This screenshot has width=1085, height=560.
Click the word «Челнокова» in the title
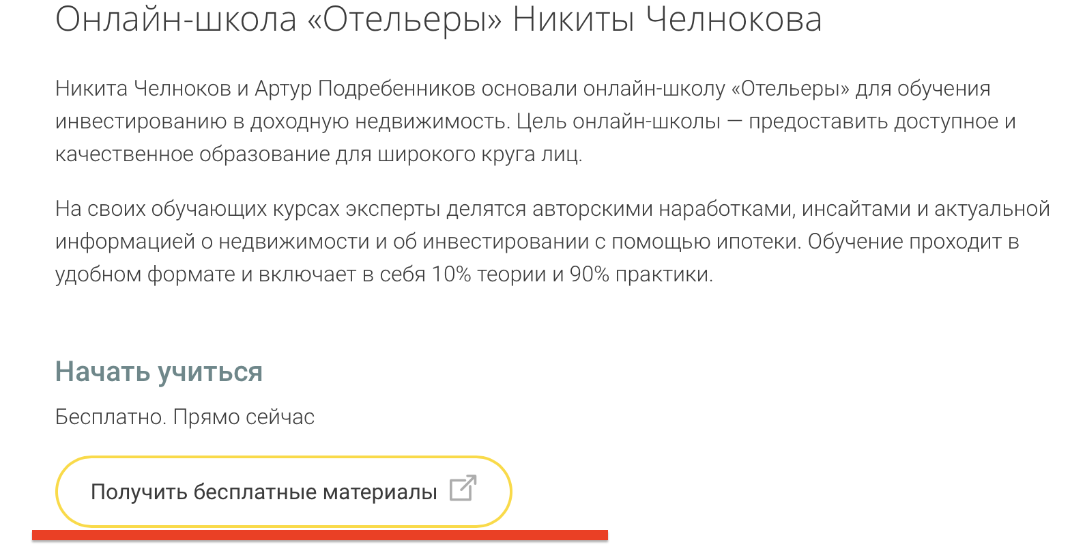coord(734,19)
